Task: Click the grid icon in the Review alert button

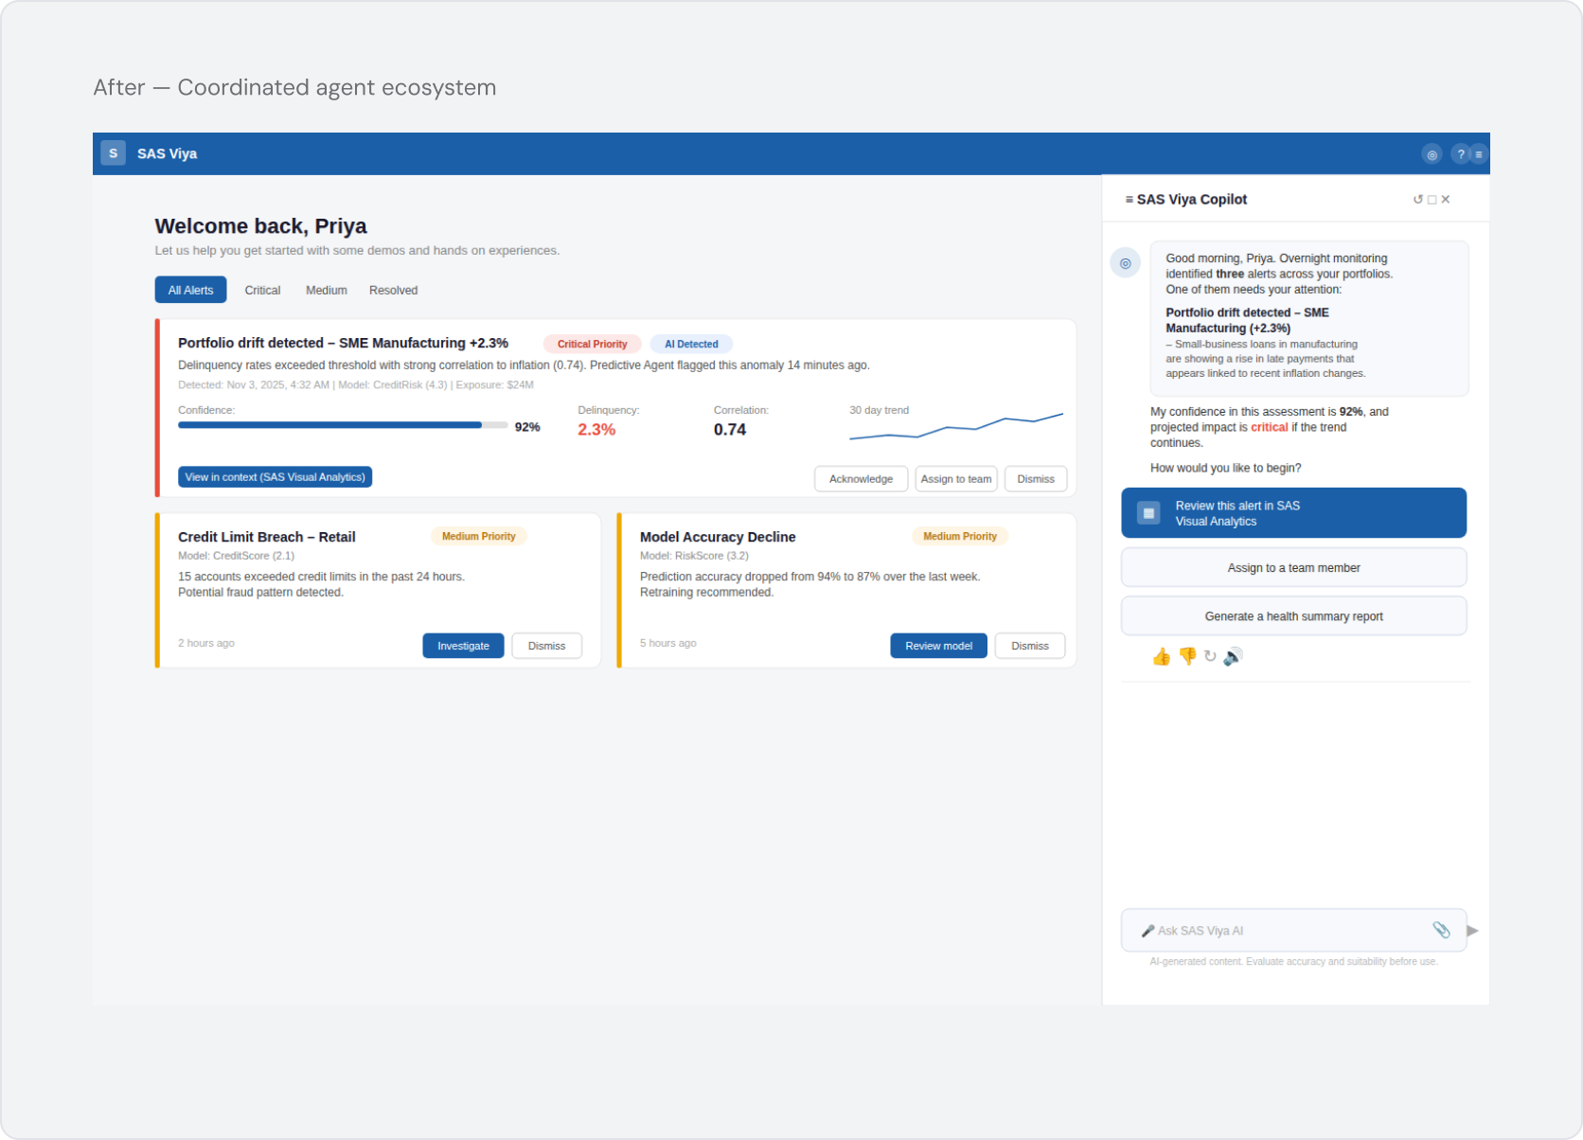Action: [1148, 513]
